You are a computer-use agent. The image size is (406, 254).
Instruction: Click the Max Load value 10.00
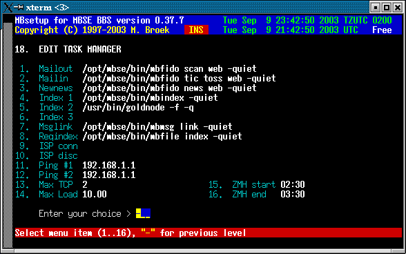[95, 195]
